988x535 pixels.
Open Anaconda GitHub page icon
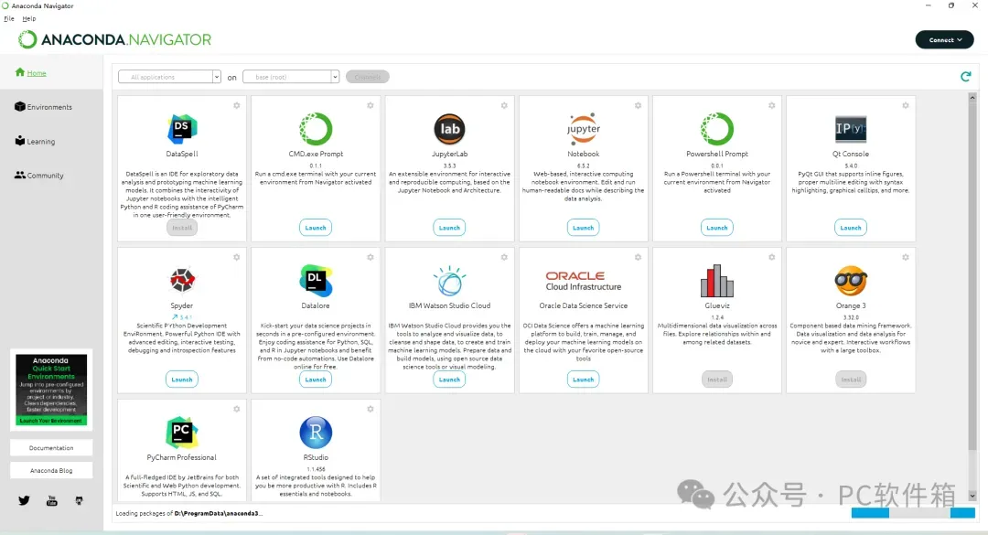coord(79,500)
